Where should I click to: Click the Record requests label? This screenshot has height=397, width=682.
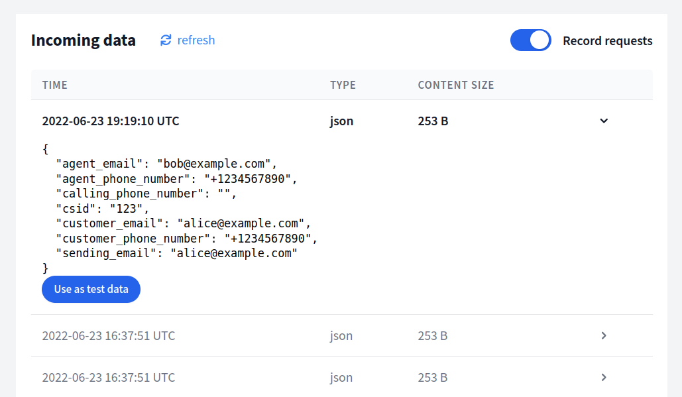tap(607, 41)
